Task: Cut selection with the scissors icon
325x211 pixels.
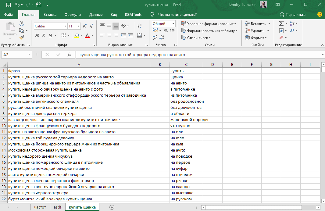Action: [x=22, y=23]
